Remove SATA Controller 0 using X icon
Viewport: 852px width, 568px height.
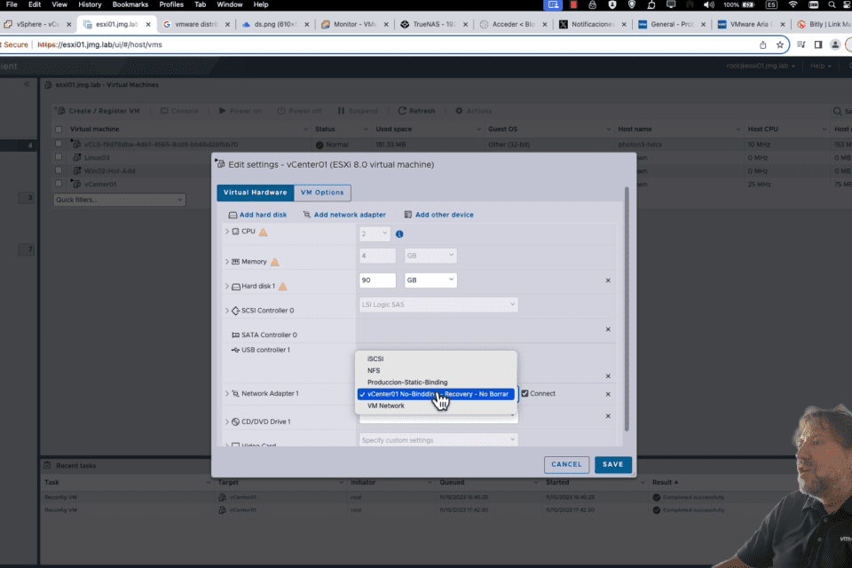tap(608, 329)
